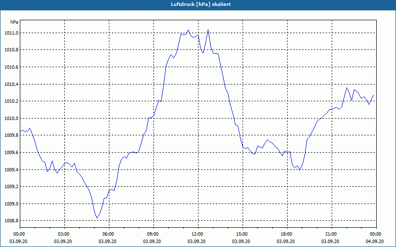396x247 pixels.
Task: Click the pressure curve minimum near 05:00
Action: tap(97, 218)
